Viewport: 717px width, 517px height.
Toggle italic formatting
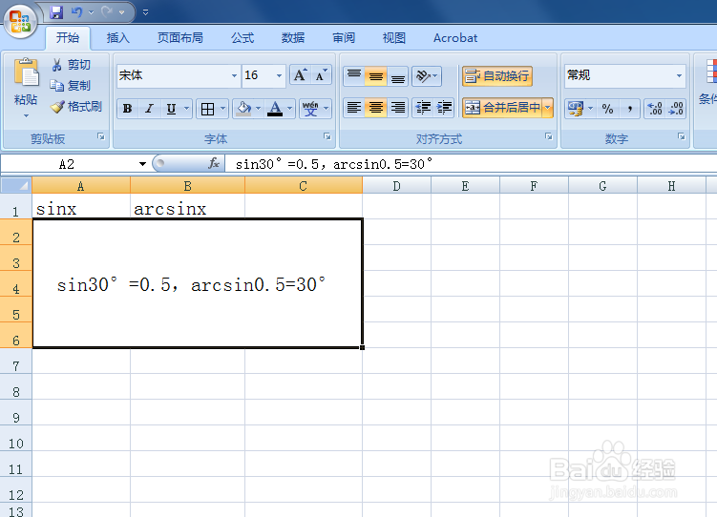[149, 109]
